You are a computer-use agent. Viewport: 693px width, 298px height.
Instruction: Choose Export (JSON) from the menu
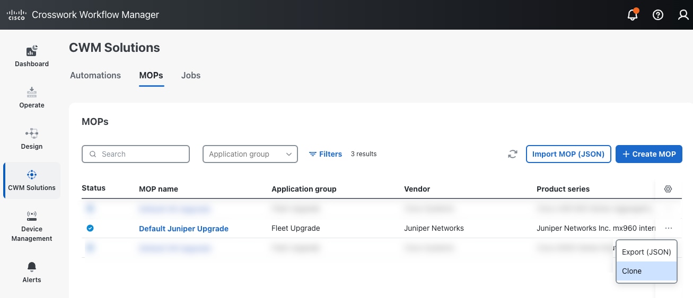coord(646,252)
